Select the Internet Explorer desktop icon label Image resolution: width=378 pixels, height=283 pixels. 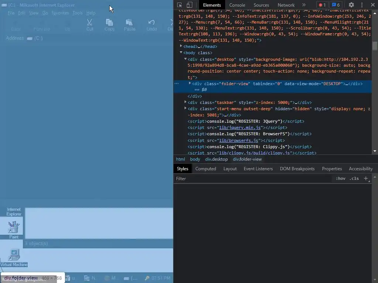(14, 212)
